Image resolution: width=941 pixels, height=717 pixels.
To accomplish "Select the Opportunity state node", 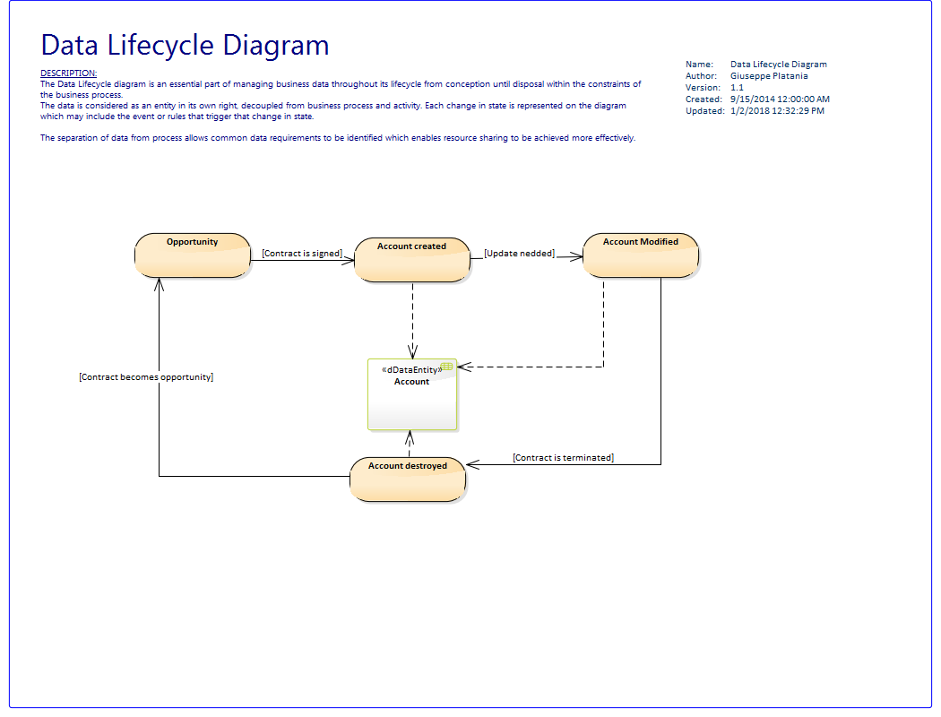I will coord(192,255).
